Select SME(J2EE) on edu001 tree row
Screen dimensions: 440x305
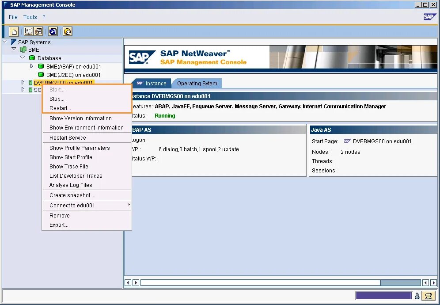click(73, 75)
